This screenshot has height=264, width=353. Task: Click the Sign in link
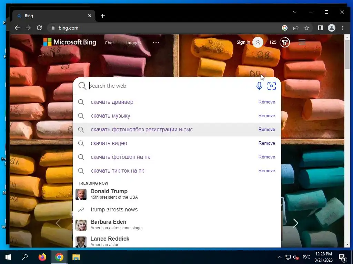243,42
